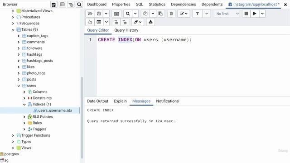This screenshot has width=290, height=163.
Task: Expand the followers table node
Action: click(19, 48)
